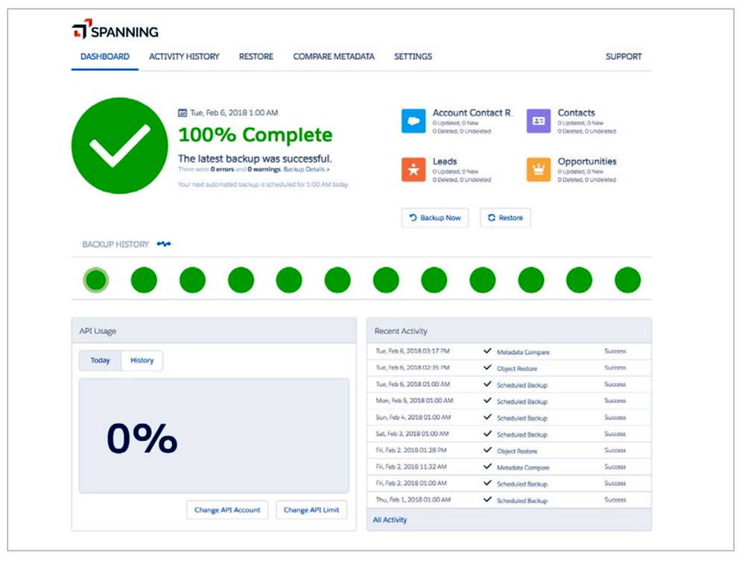Click the large green checkmark status circle
This screenshot has width=745, height=561.
click(119, 145)
